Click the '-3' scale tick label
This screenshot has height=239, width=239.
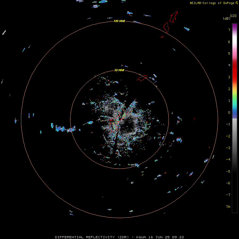tap(228, 148)
